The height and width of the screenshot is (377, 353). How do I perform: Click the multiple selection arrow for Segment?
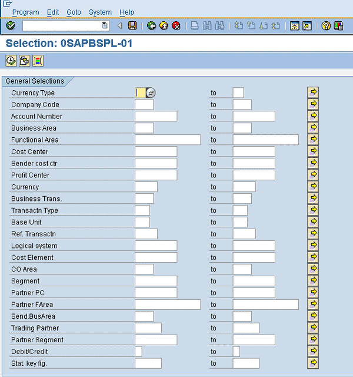point(313,281)
